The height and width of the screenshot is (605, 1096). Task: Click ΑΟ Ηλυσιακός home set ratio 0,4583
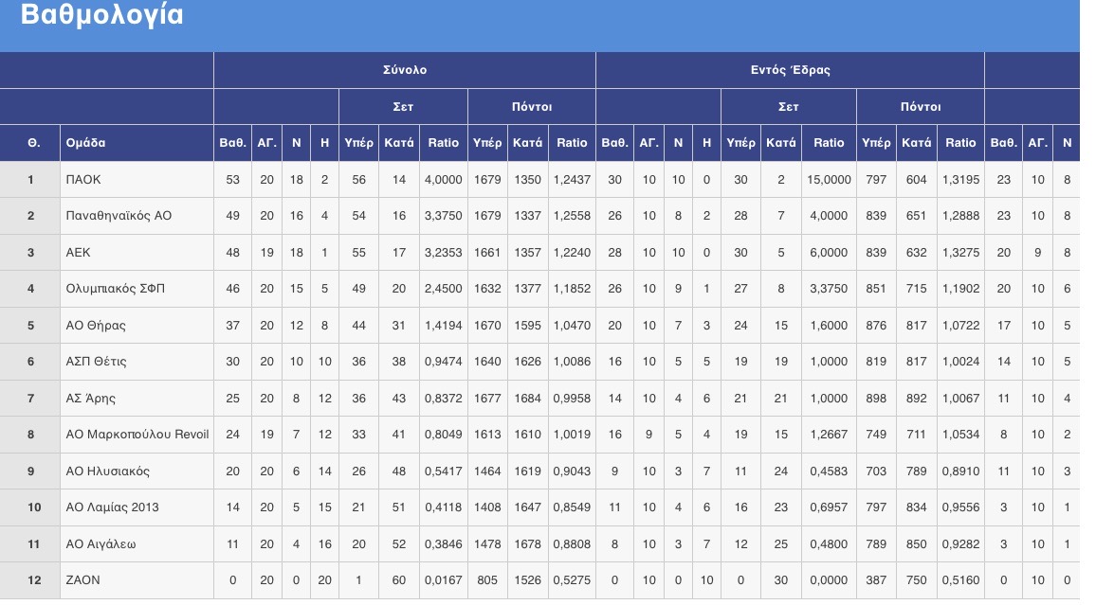tap(829, 471)
